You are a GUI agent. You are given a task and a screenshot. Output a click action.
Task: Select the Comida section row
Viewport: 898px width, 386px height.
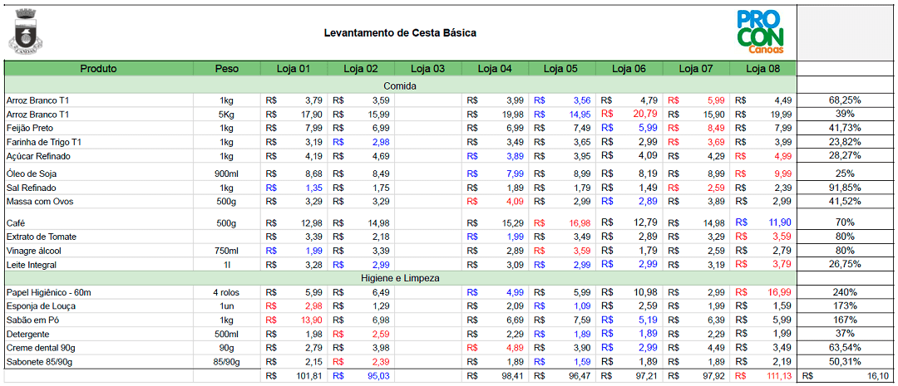[400, 86]
